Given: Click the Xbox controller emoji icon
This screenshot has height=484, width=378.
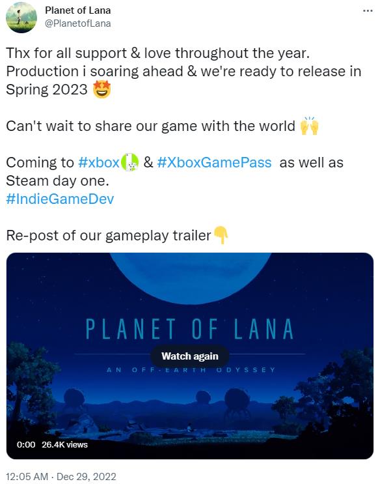Looking at the screenshot, I should (129, 162).
